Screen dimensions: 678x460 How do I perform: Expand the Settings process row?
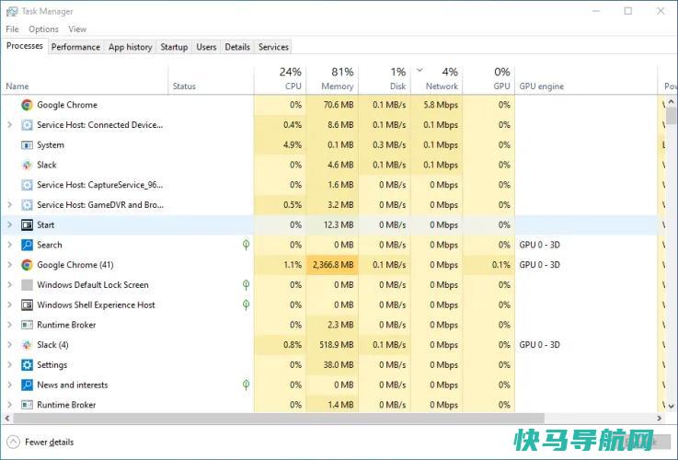pyautogui.click(x=9, y=365)
